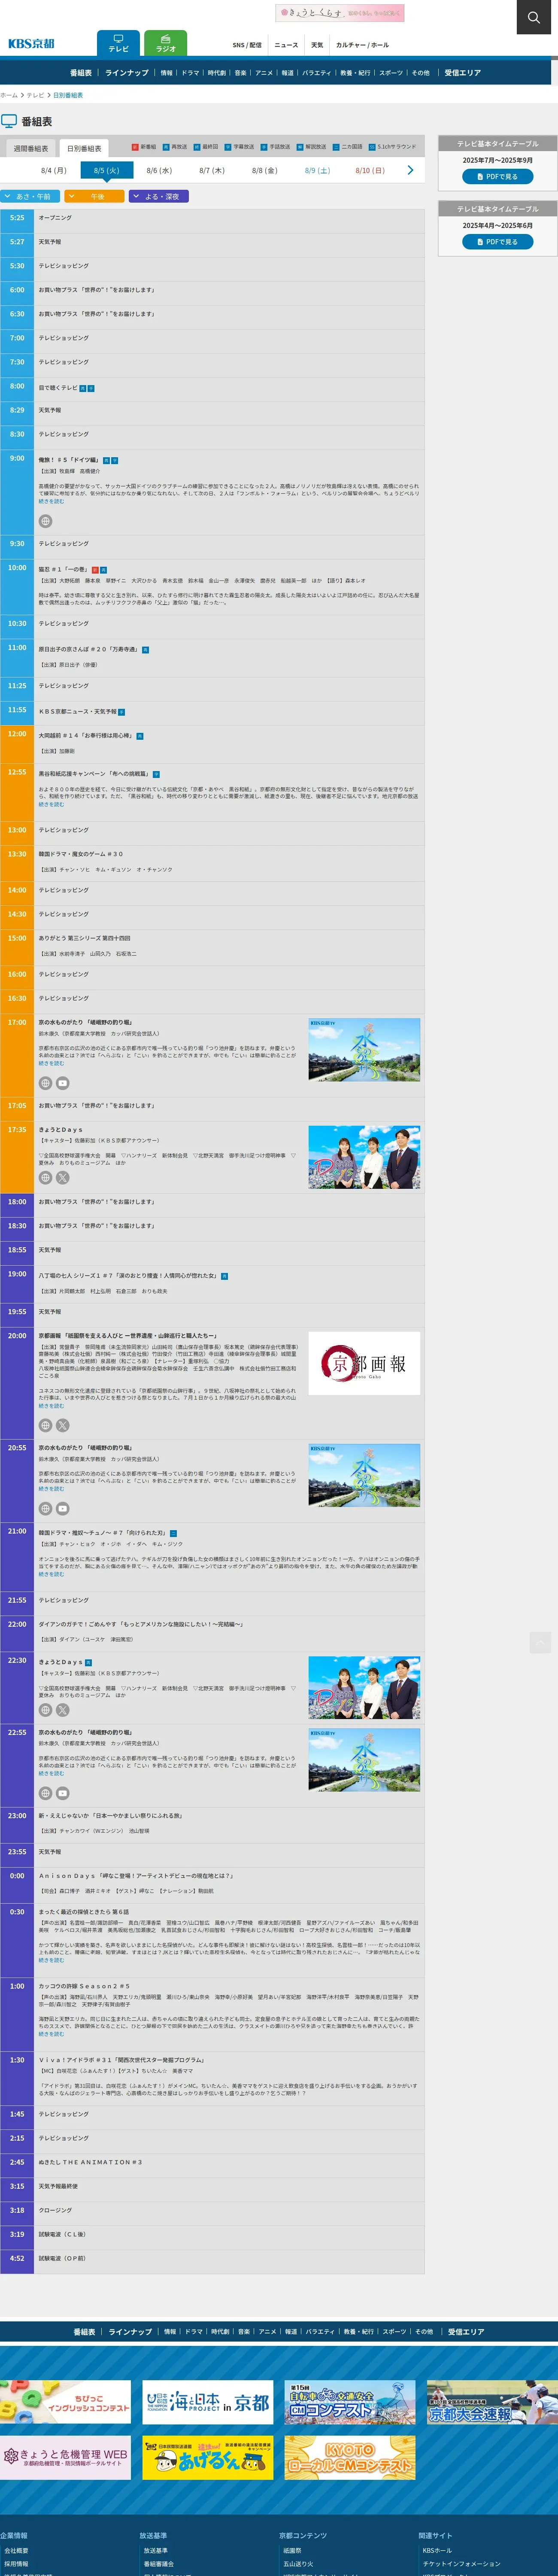Select date 8/10 (日)
The image size is (558, 2576).
coord(370,171)
